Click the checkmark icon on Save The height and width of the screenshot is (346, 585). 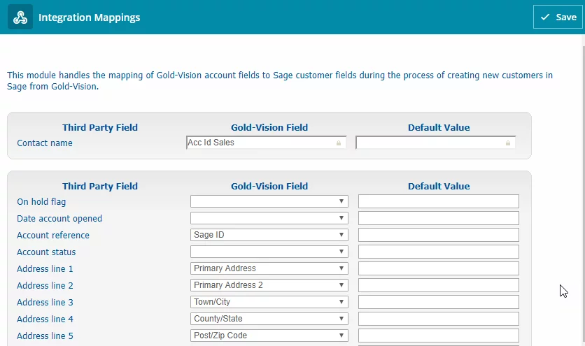pyautogui.click(x=545, y=17)
